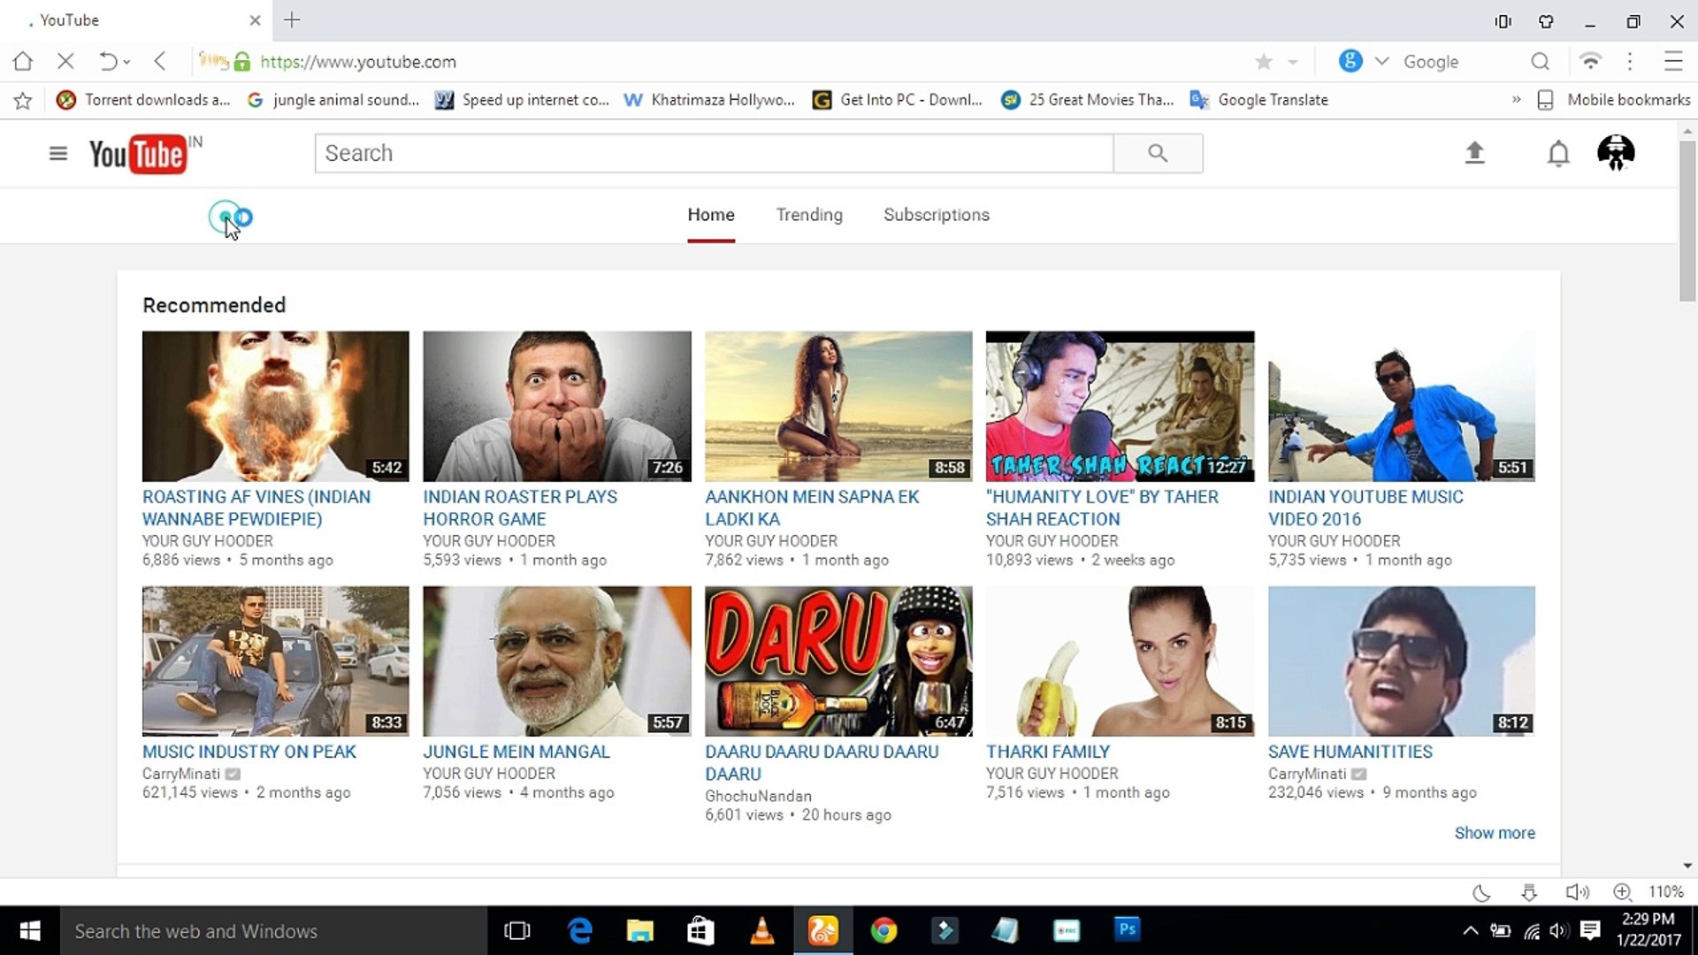Launch Google Chrome from the taskbar
Screen dimensions: 1698x955
pos(884,930)
